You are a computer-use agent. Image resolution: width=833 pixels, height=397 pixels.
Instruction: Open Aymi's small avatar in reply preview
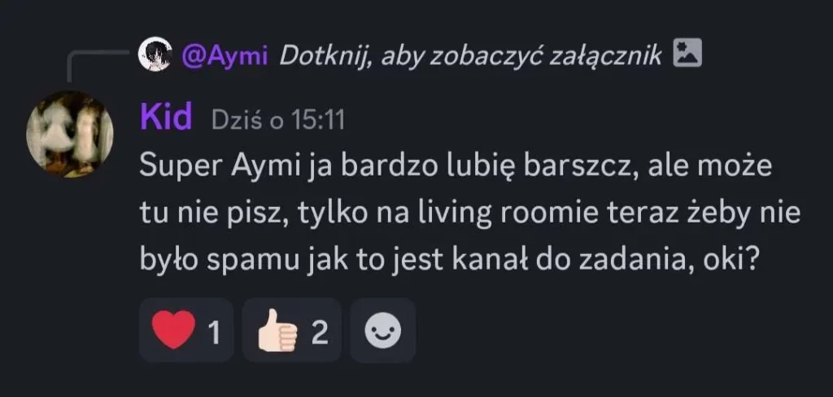click(155, 54)
